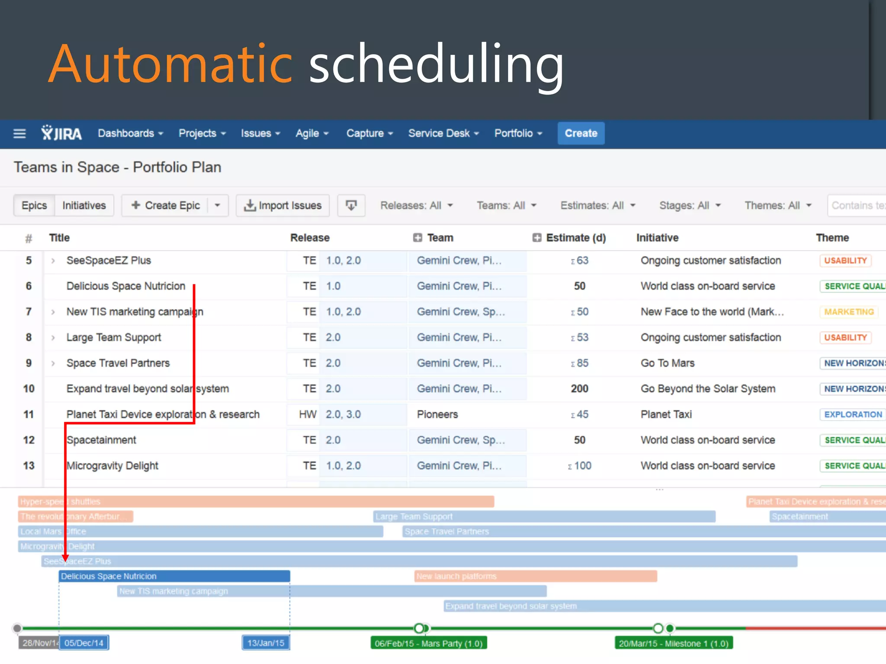Select the Hyper-speed shuttles timeline bar

[256, 501]
